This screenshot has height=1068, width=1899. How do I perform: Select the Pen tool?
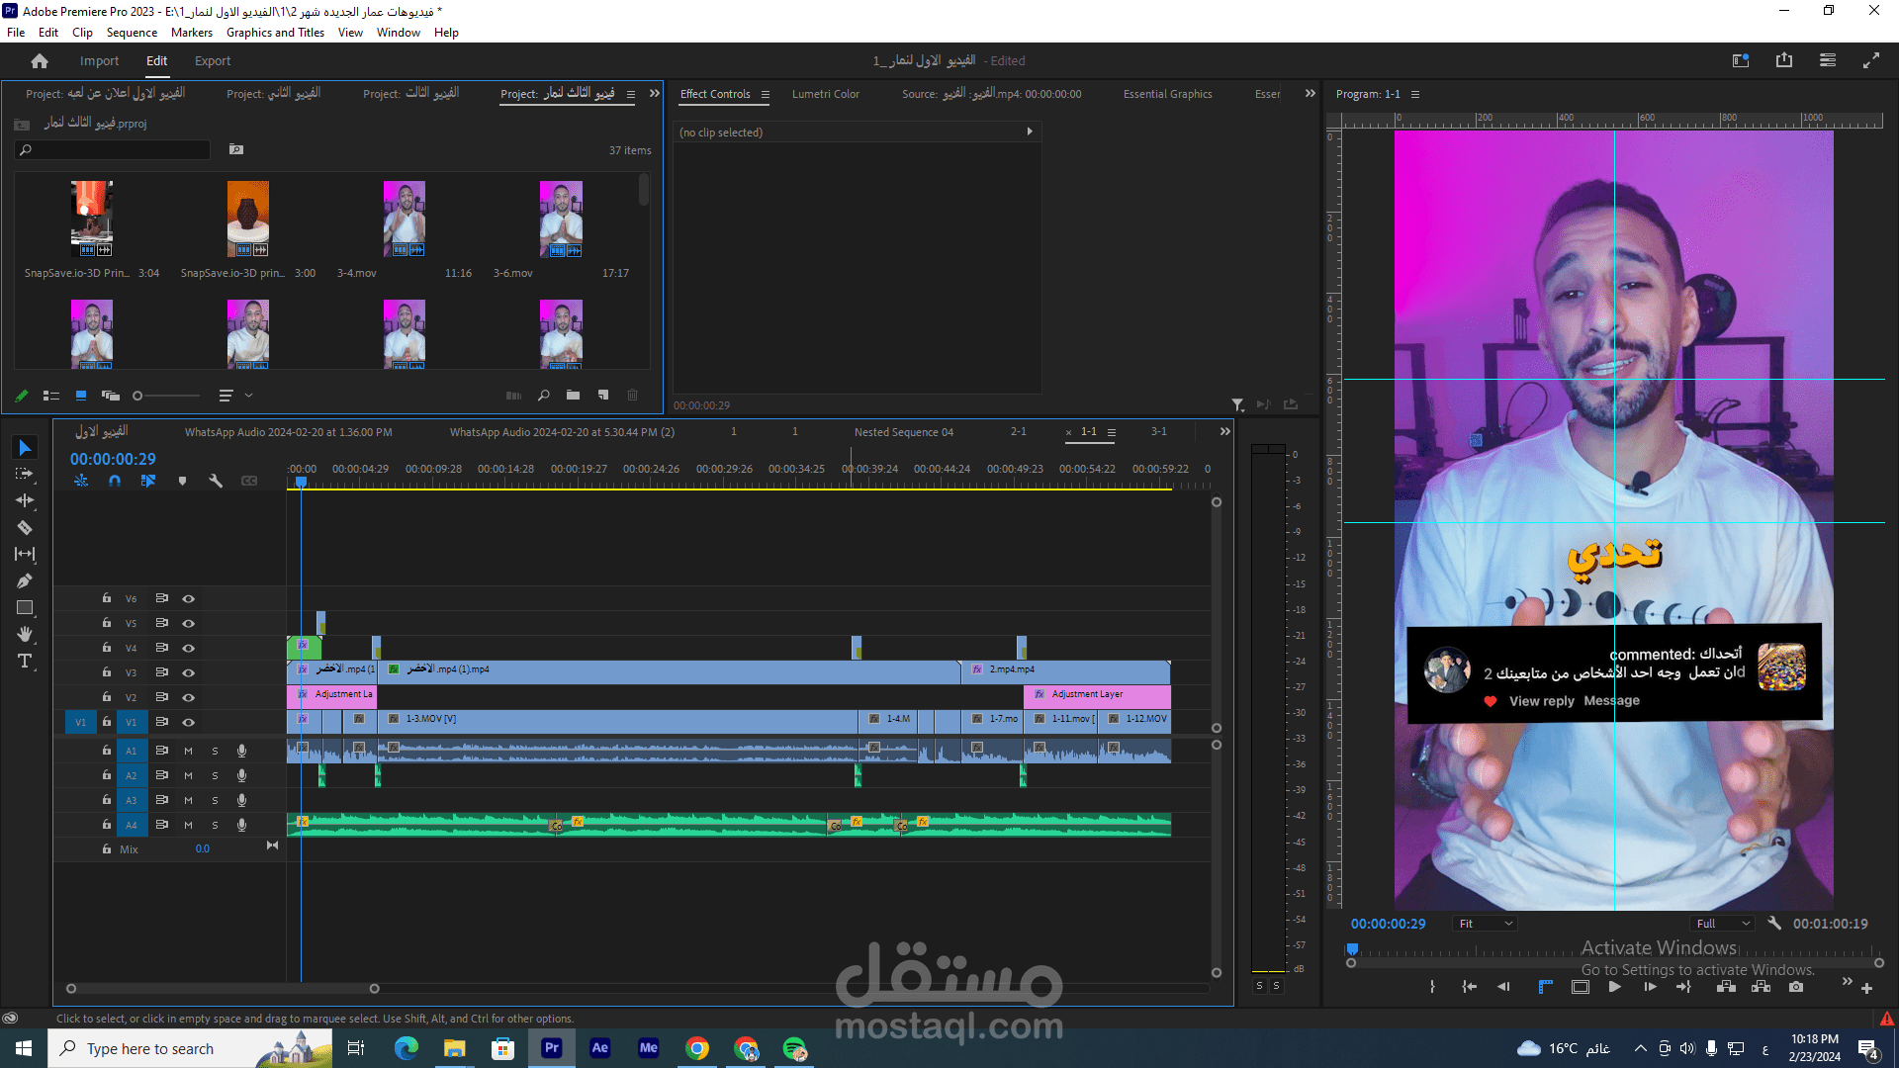click(25, 580)
